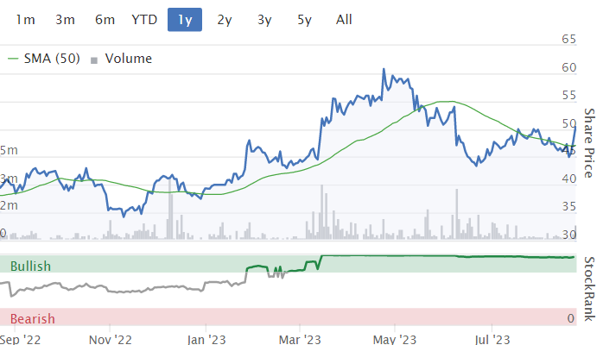Viewport: 603px width, 345px height.
Task: Toggle the Volume series legend label
Action: tap(128, 59)
